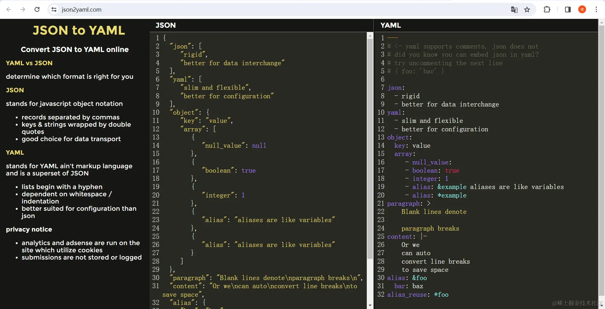The width and height of the screenshot is (605, 309).
Task: Click sidebar bullet "lists begin with a hyphen"
Action: point(62,187)
